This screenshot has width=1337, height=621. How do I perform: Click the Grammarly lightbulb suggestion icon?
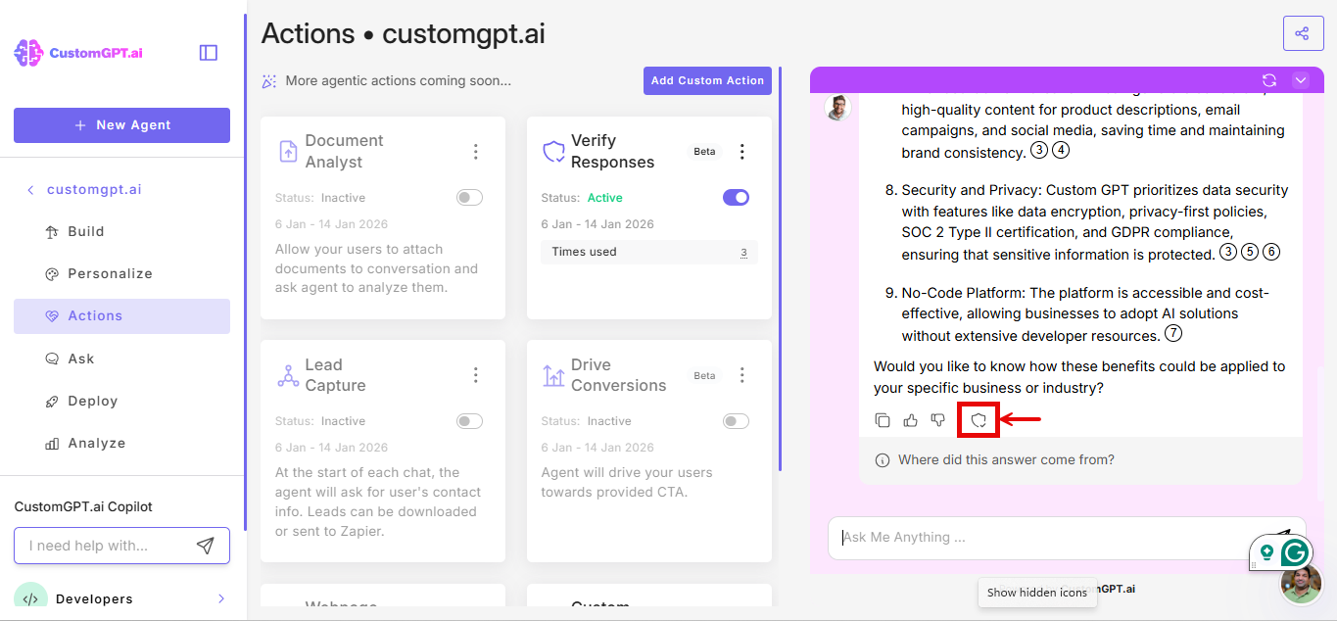click(x=1266, y=552)
